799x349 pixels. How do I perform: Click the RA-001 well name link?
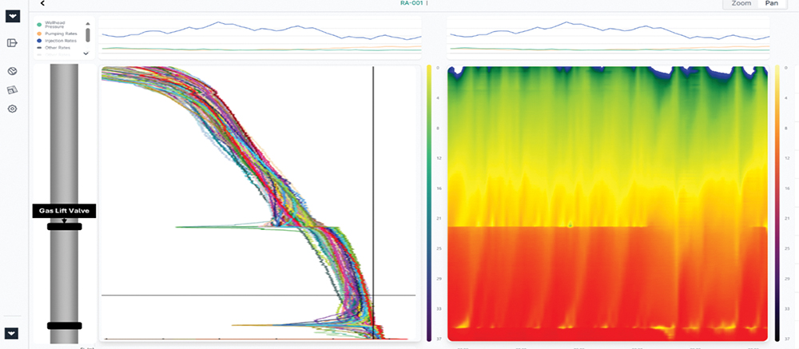413,3
